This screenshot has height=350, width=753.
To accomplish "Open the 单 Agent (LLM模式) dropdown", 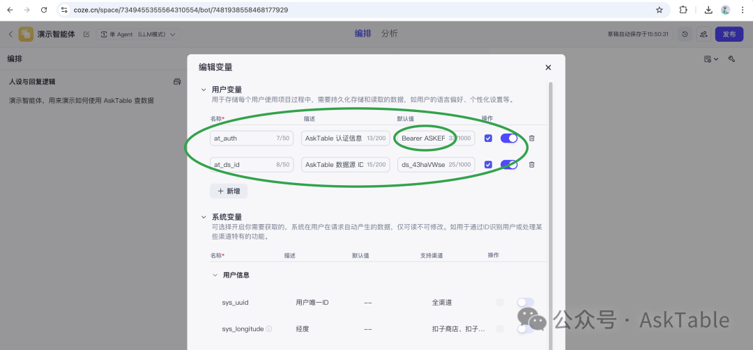I will click(138, 34).
